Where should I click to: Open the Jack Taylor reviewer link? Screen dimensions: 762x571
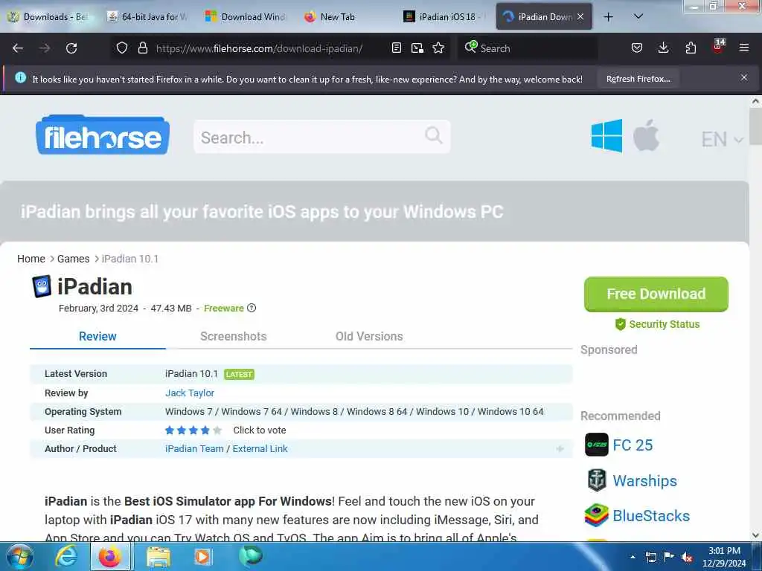click(190, 393)
